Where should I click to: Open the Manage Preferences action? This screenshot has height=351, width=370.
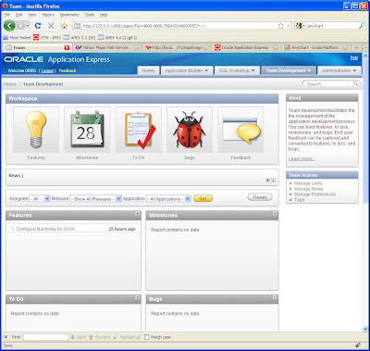click(314, 194)
